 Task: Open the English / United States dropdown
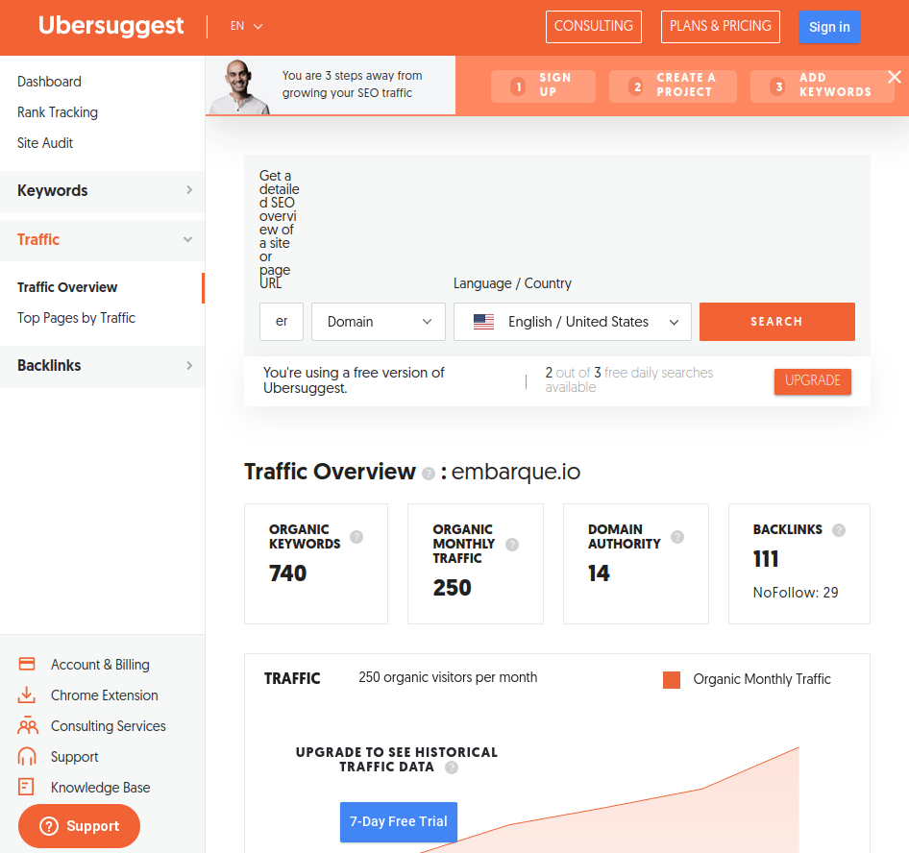click(572, 322)
